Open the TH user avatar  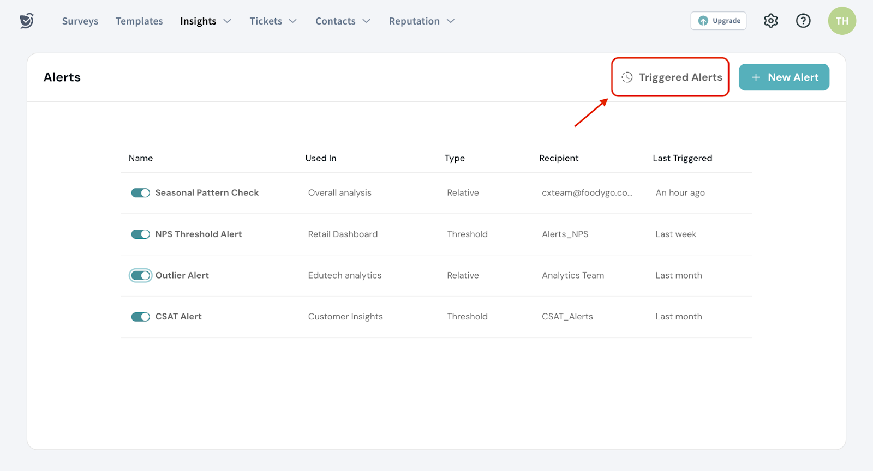[841, 21]
